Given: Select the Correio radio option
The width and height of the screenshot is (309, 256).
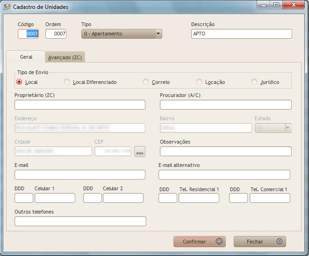Looking at the screenshot, I should pyautogui.click(x=146, y=82).
